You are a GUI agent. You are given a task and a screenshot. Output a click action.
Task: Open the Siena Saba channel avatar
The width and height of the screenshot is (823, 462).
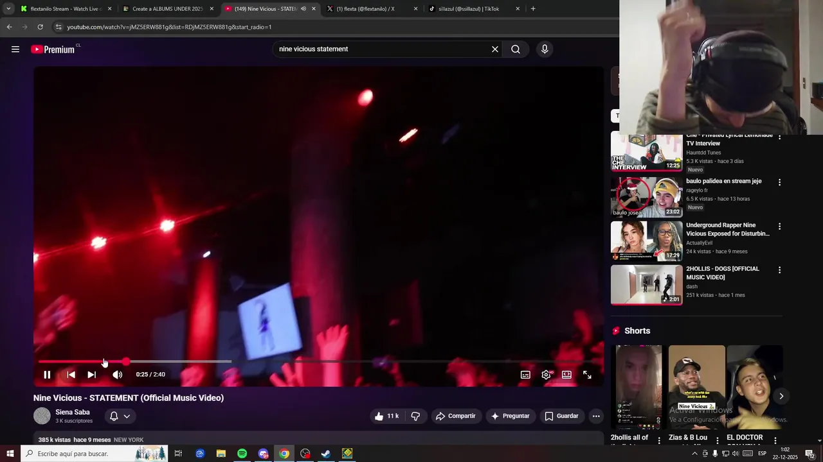pos(42,416)
